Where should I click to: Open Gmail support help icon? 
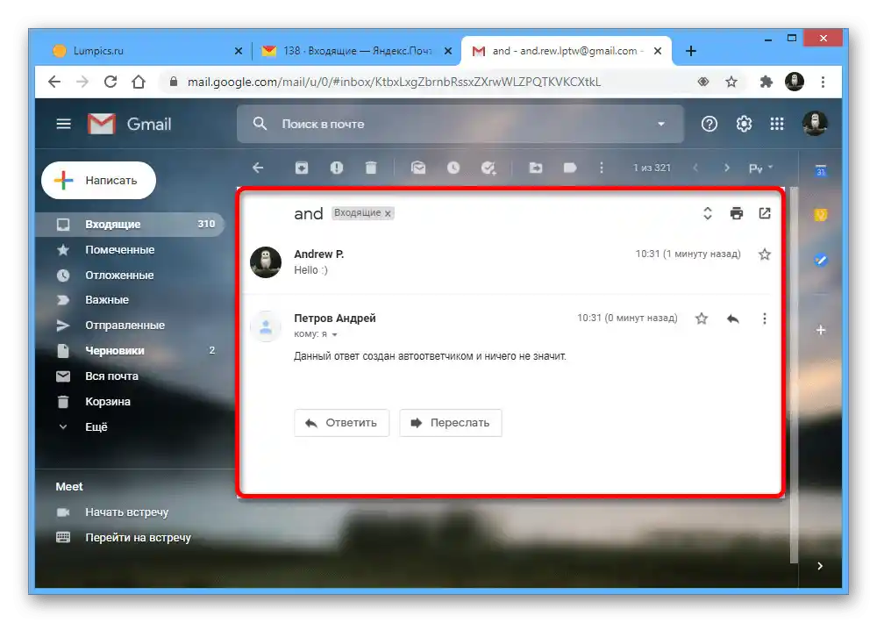(709, 124)
